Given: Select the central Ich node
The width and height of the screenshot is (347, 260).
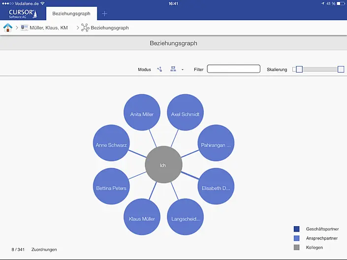Looking at the screenshot, I should tap(163, 165).
